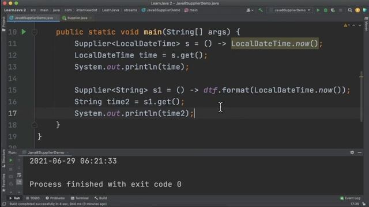Viewport: 369px width, 207px height.
Task: Open the Java8SupplierDemo run configuration dropdown
Action: [x=289, y=10]
